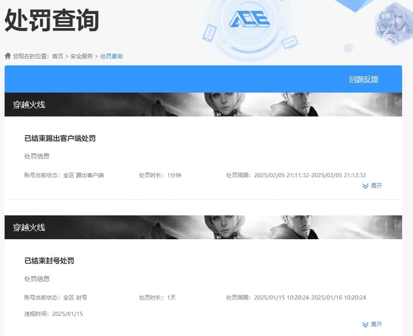Viewport: 413px width, 336px height.
Task: Click the 处罚查询 page title
Action: (51, 20)
